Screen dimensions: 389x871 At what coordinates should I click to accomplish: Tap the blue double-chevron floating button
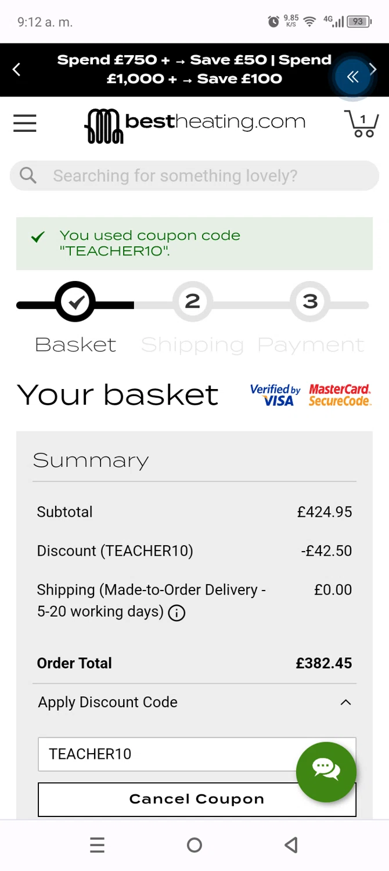tap(352, 77)
